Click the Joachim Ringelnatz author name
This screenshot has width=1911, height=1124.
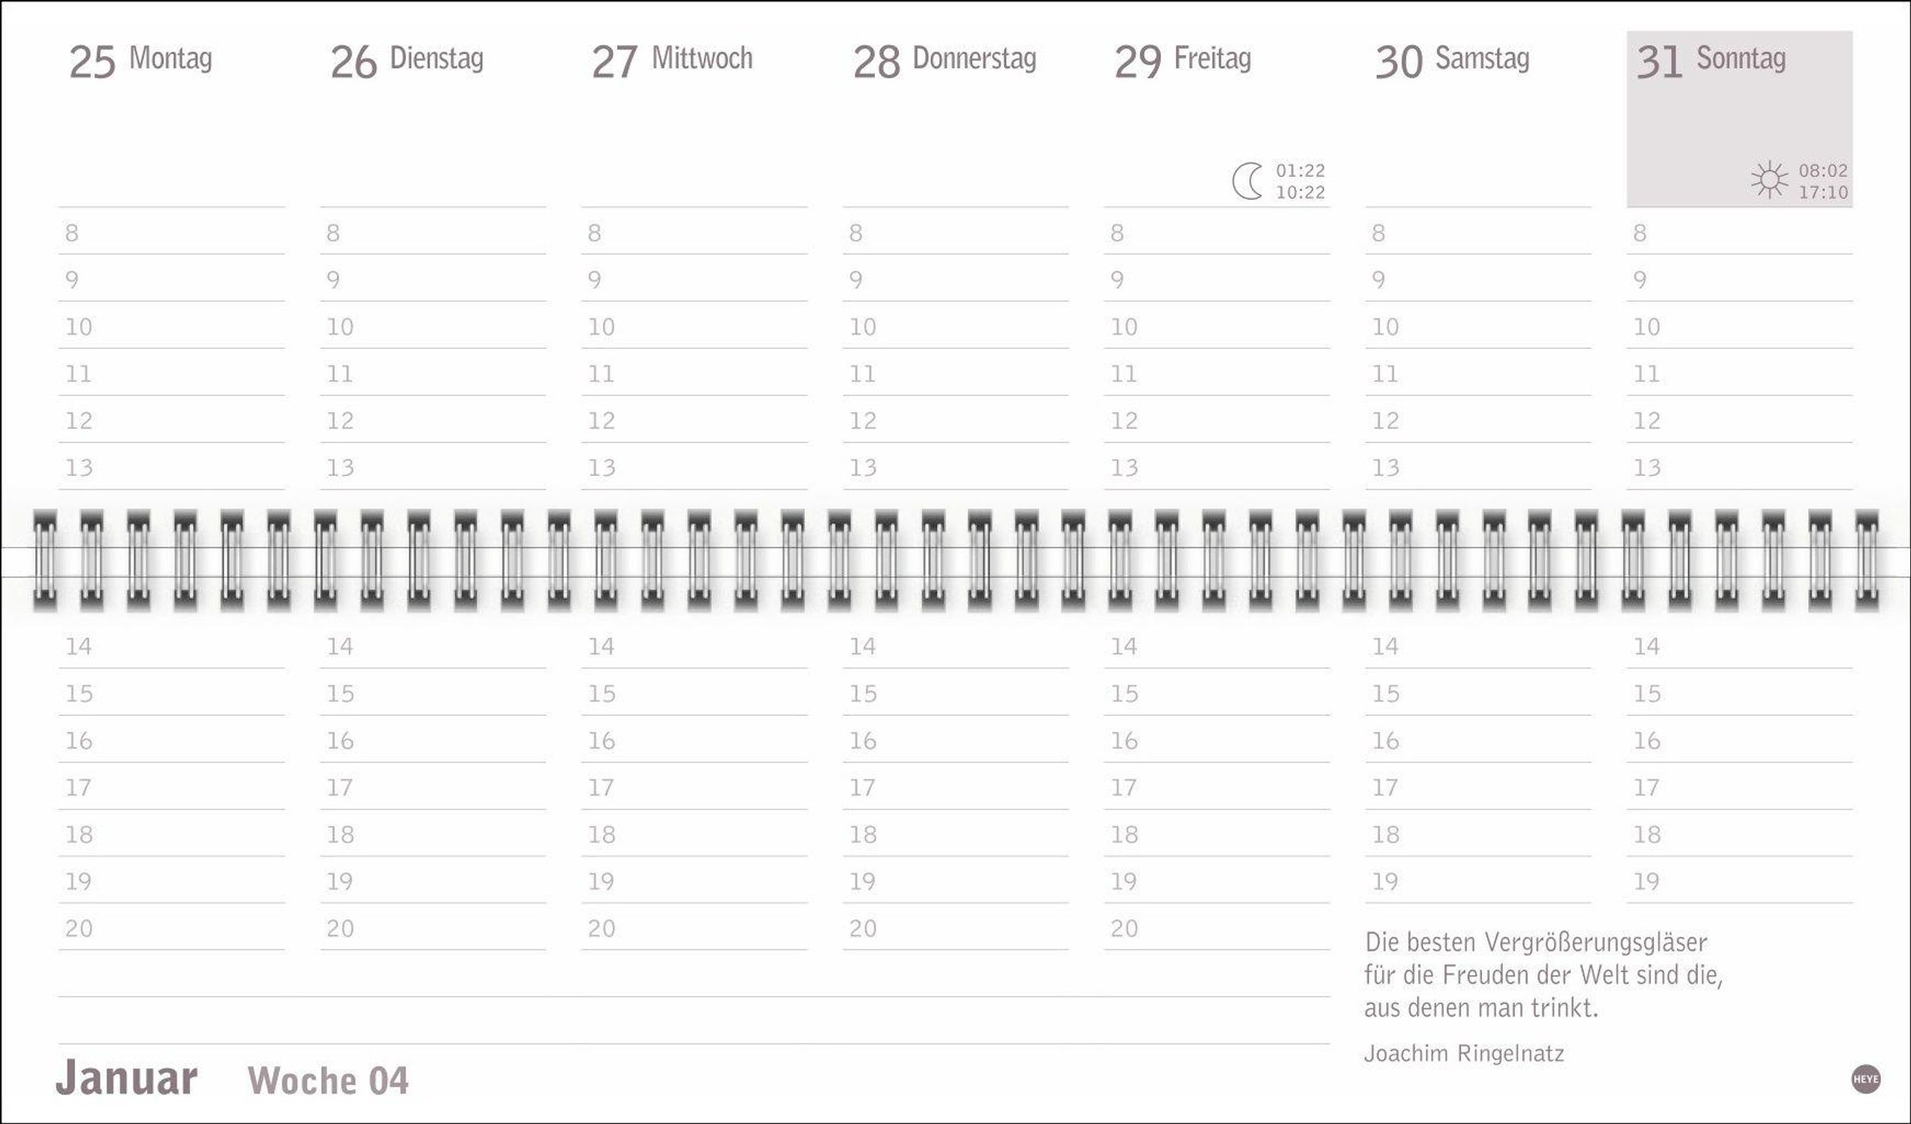(1464, 1054)
